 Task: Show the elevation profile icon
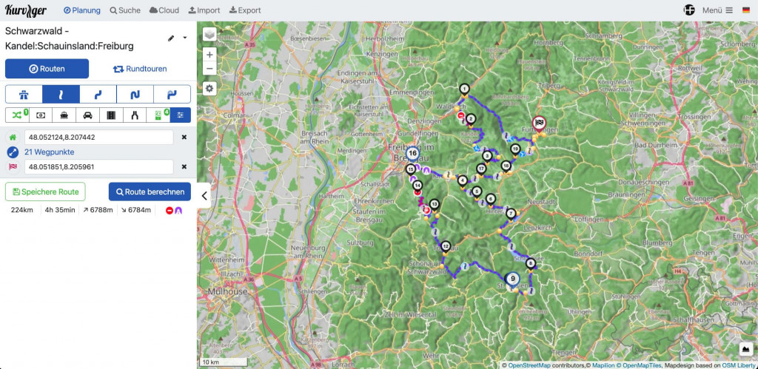tap(745, 349)
